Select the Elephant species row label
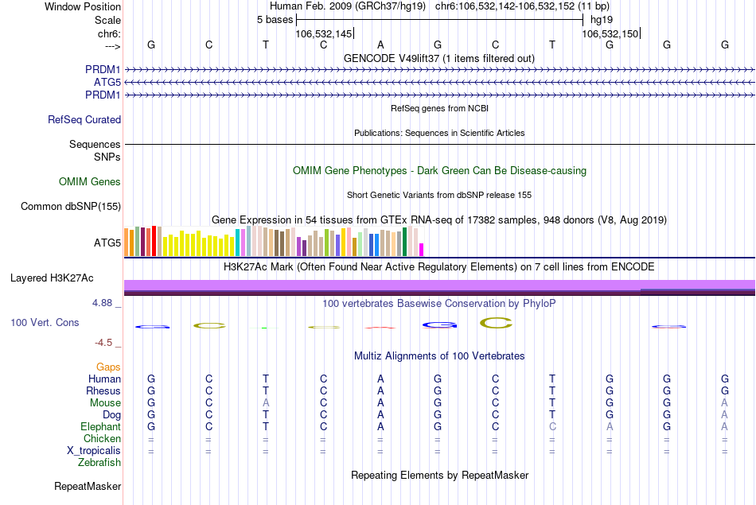Screen dimensions: 756x505 (x=100, y=426)
